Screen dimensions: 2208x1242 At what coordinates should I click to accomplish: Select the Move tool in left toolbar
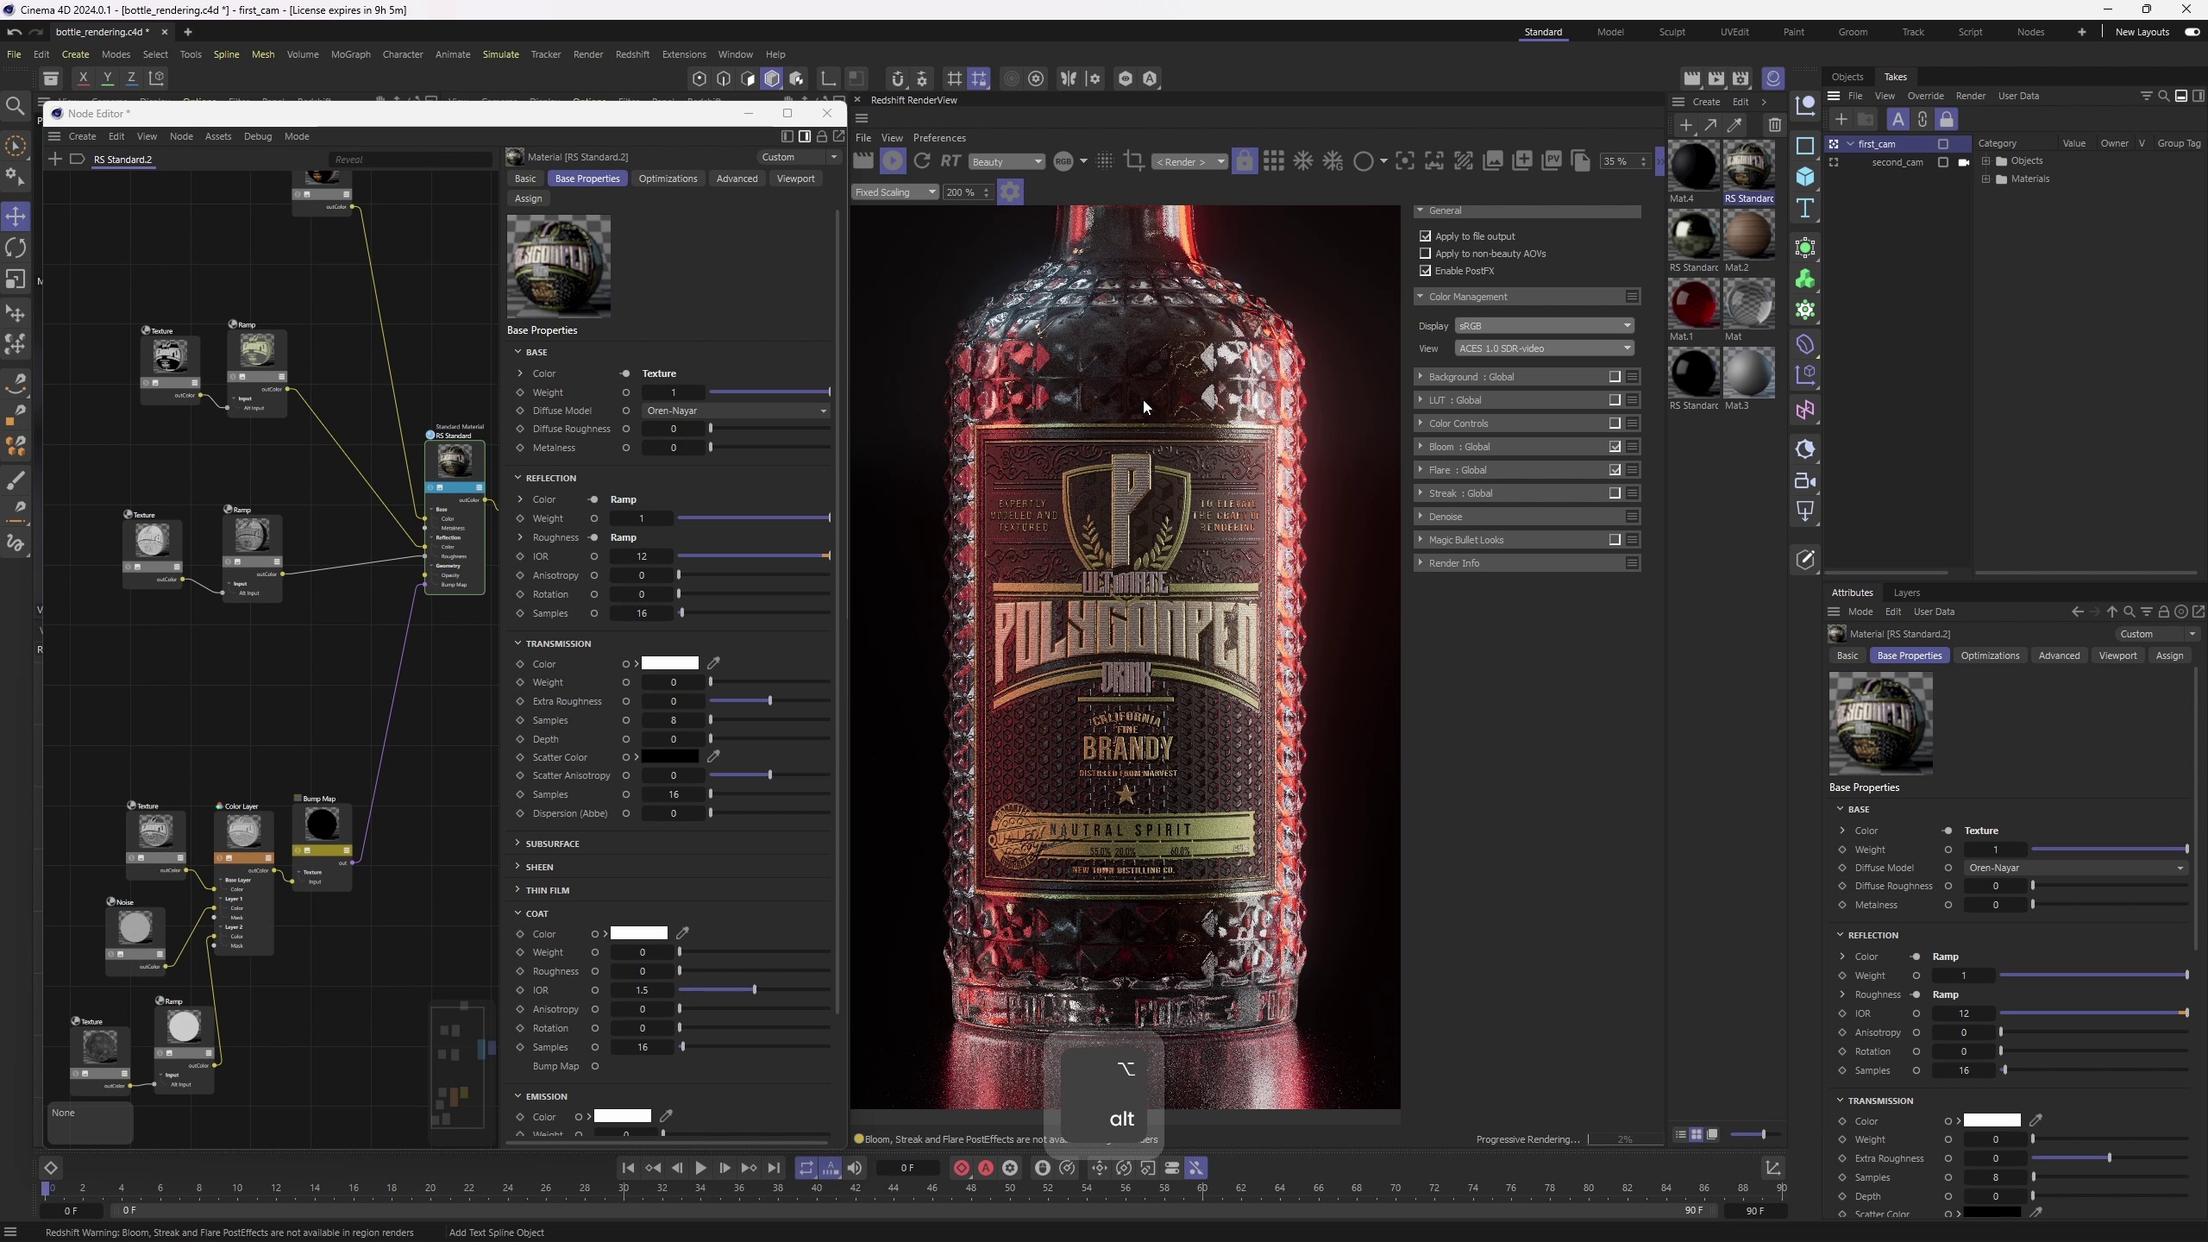click(16, 216)
